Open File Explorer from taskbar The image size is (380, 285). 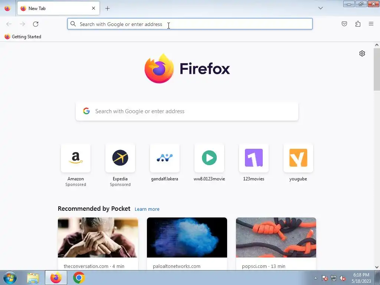[33, 278]
